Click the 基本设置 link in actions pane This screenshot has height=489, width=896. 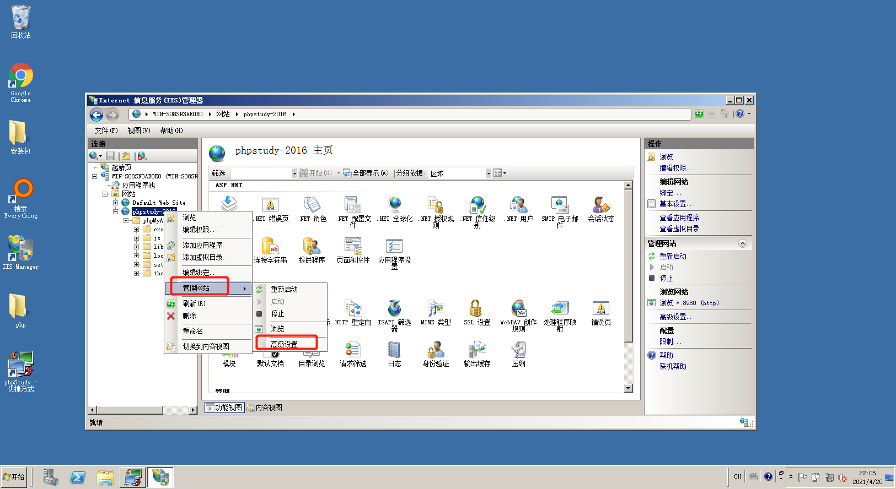pyautogui.click(x=677, y=204)
